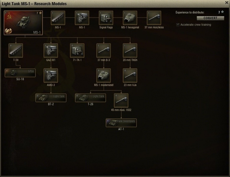Click the 'AT-1' label text
Screen dimensions: 230x177
click(121, 129)
